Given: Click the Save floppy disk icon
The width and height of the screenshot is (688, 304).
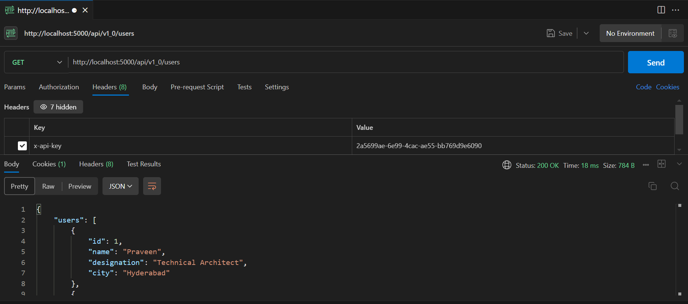Looking at the screenshot, I should [550, 33].
